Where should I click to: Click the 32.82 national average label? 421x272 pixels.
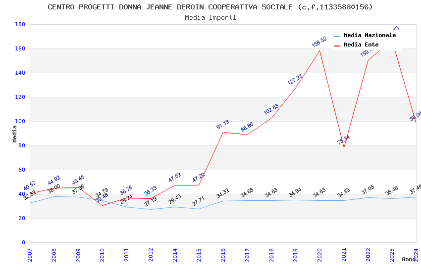pos(30,195)
